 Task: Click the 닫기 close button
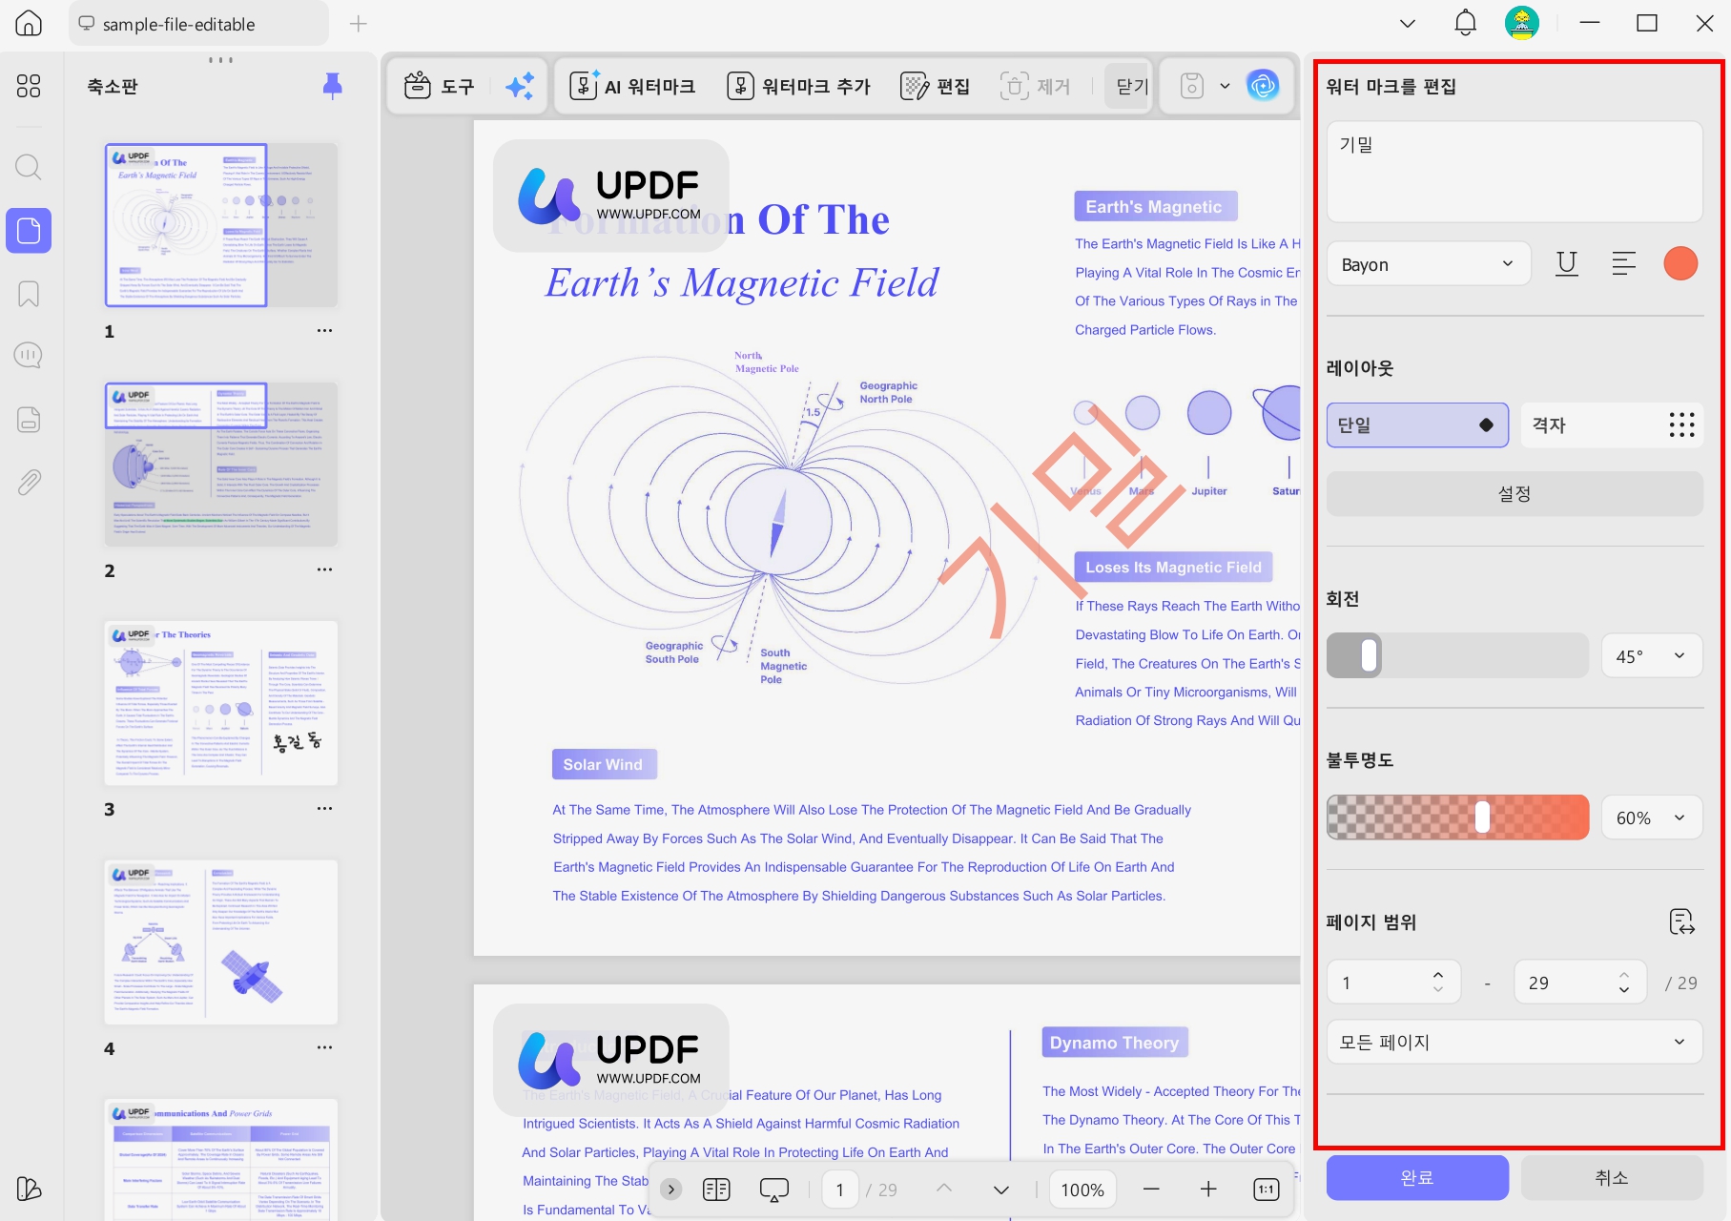coord(1131,87)
